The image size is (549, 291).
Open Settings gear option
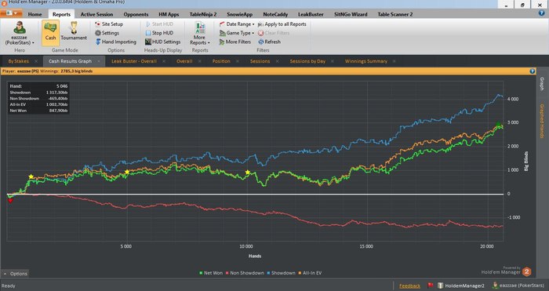tap(107, 33)
